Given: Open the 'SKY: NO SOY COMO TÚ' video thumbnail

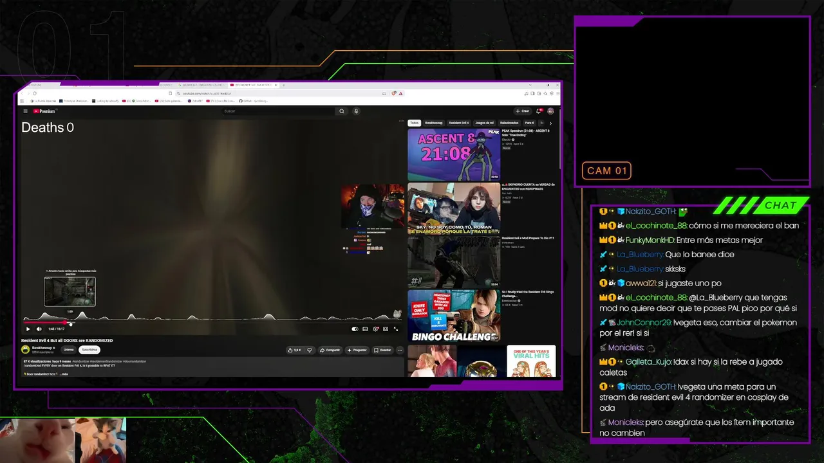Looking at the screenshot, I should (x=454, y=208).
